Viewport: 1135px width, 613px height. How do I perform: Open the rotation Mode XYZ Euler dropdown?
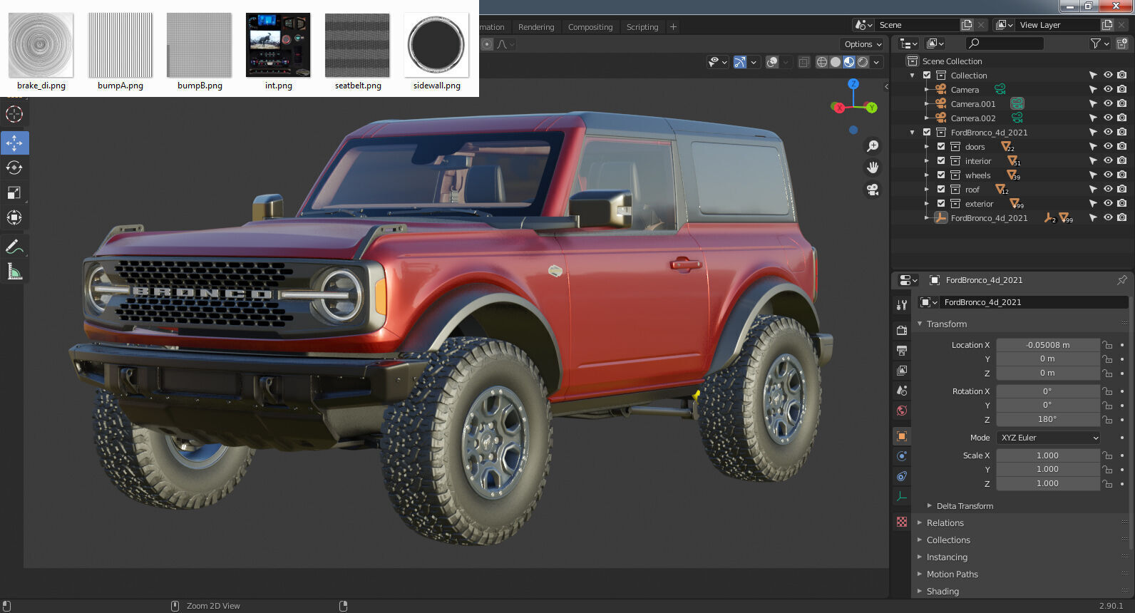point(1049,438)
